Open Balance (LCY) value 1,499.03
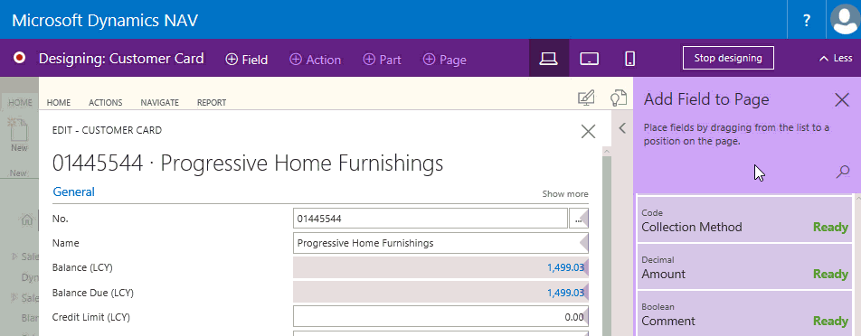Viewport: 861px width, 336px height. pos(565,267)
